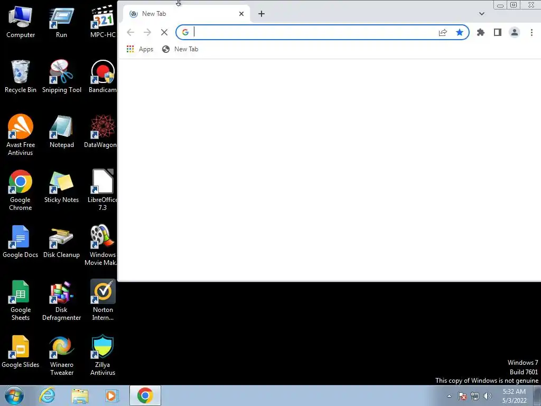Select the Winaero Tweaker shortcut
Screen dimensions: 541x406
coord(61,355)
